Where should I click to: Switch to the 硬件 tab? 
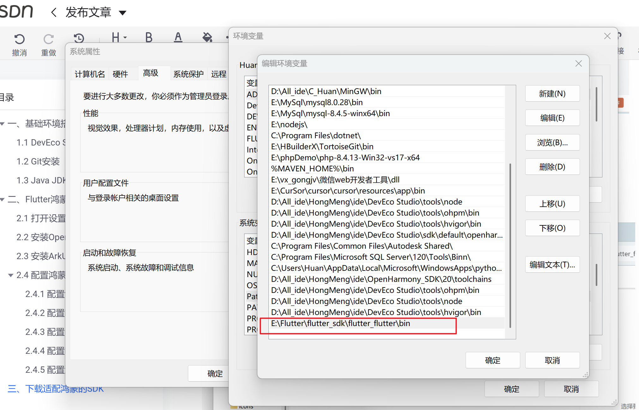120,74
